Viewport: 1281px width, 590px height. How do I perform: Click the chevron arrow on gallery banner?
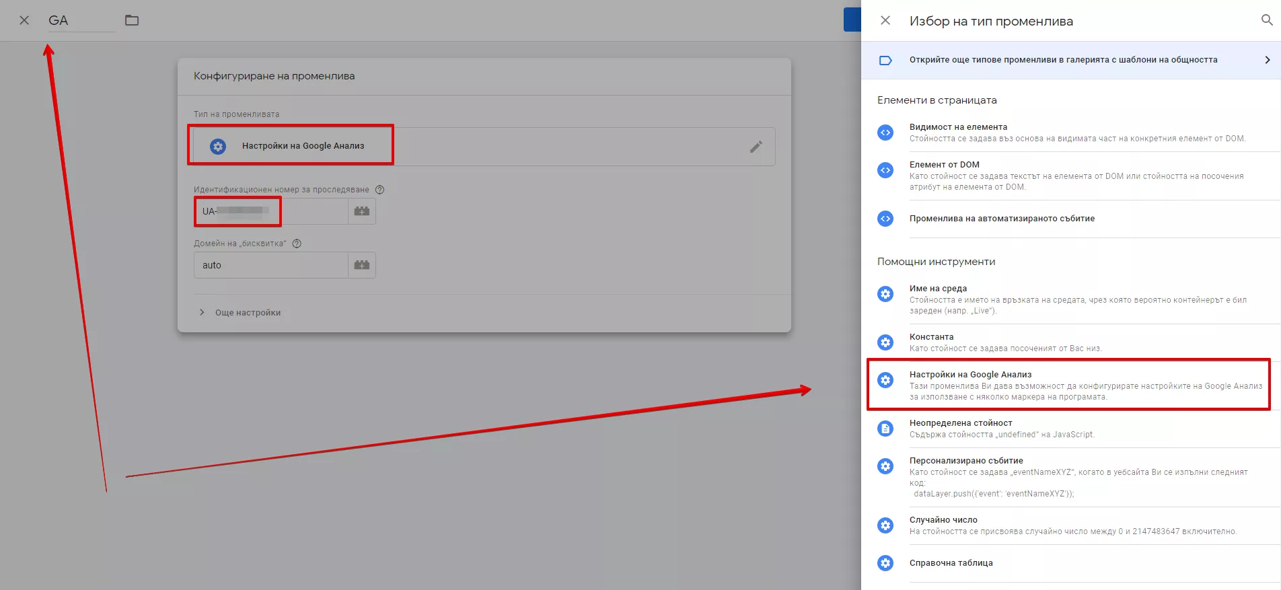point(1268,60)
